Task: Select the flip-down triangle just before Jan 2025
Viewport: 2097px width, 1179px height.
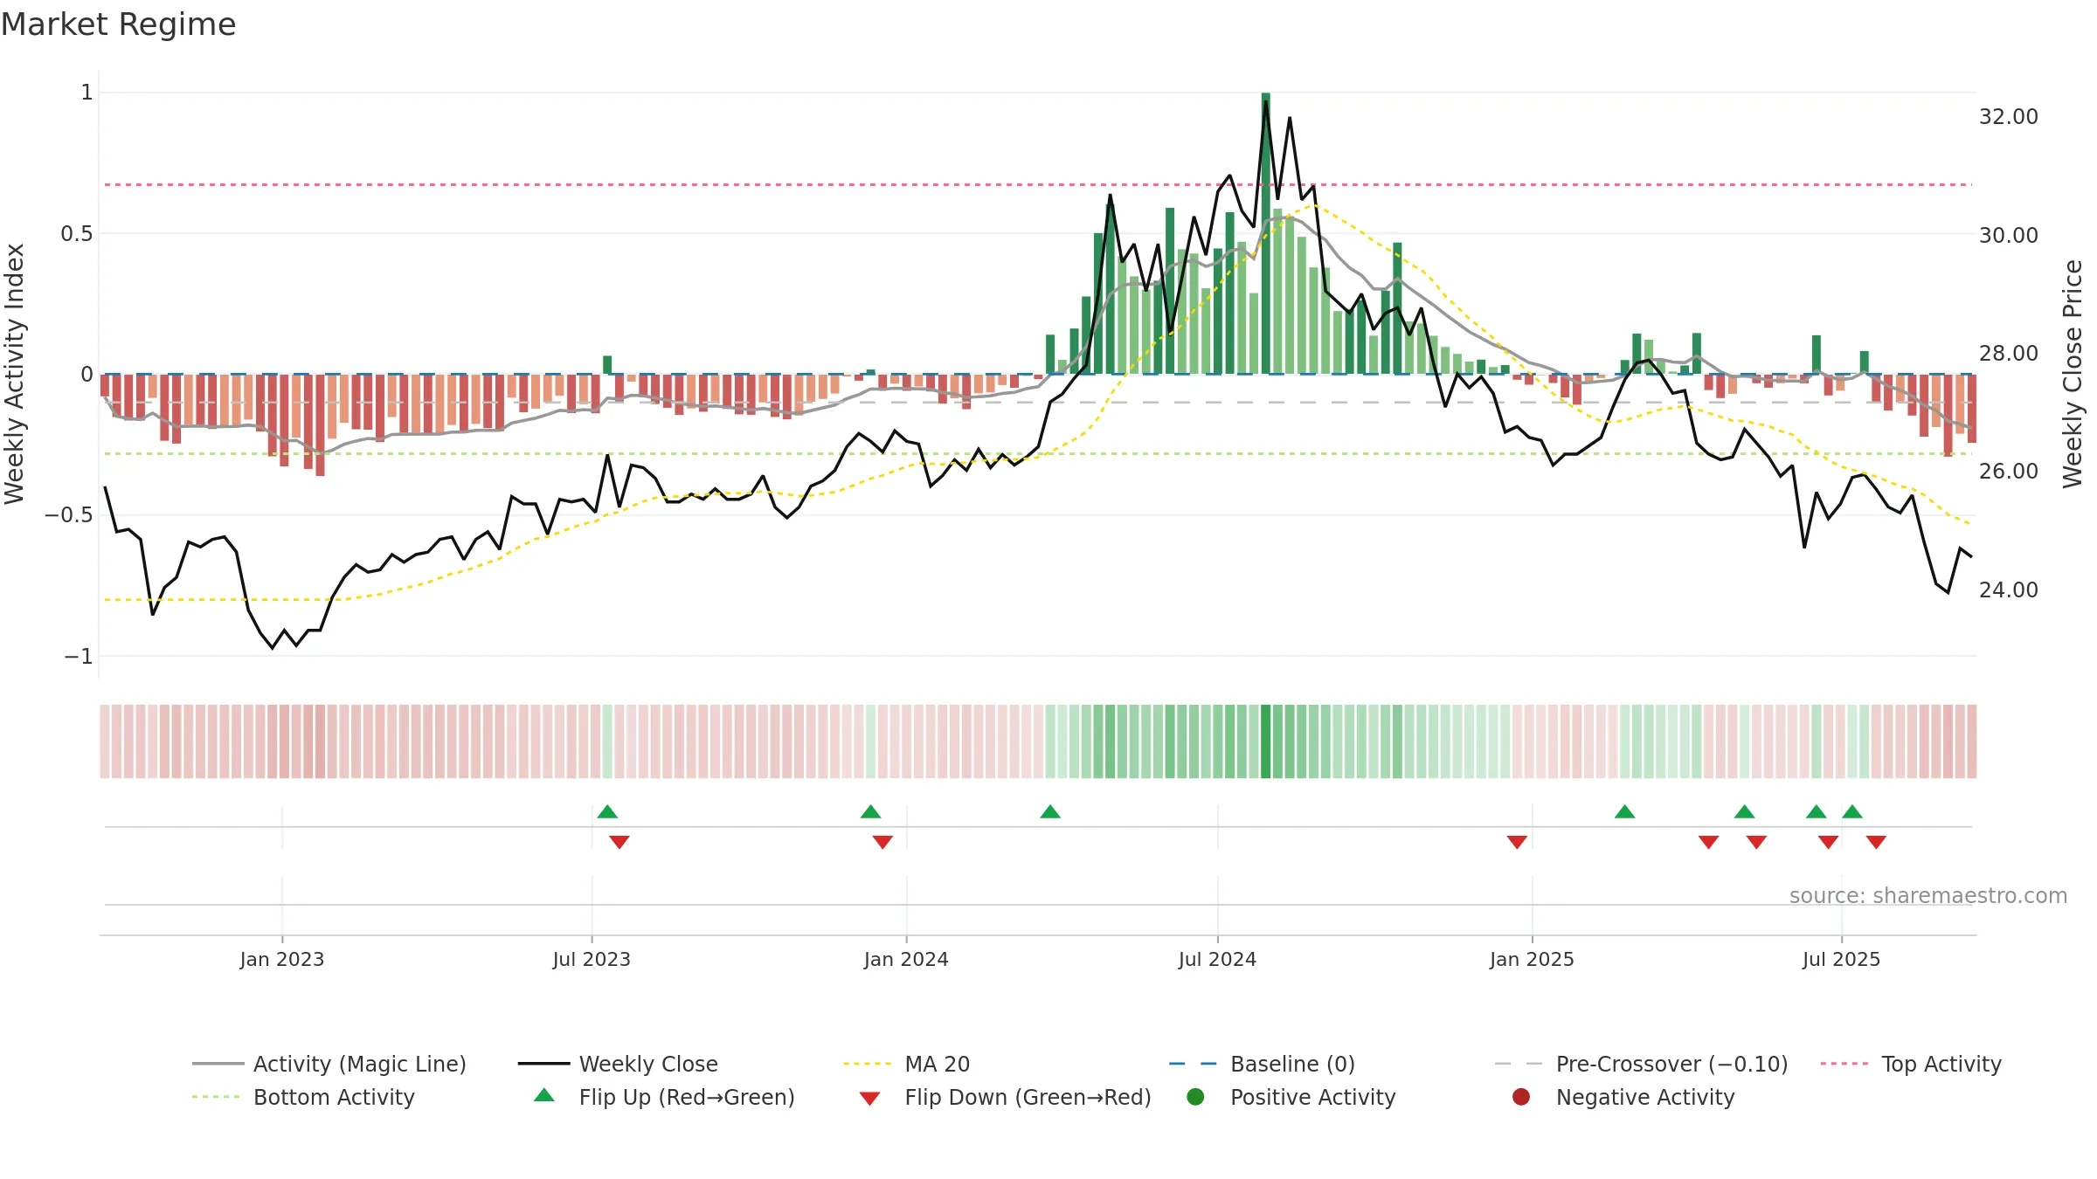Action: (1517, 842)
